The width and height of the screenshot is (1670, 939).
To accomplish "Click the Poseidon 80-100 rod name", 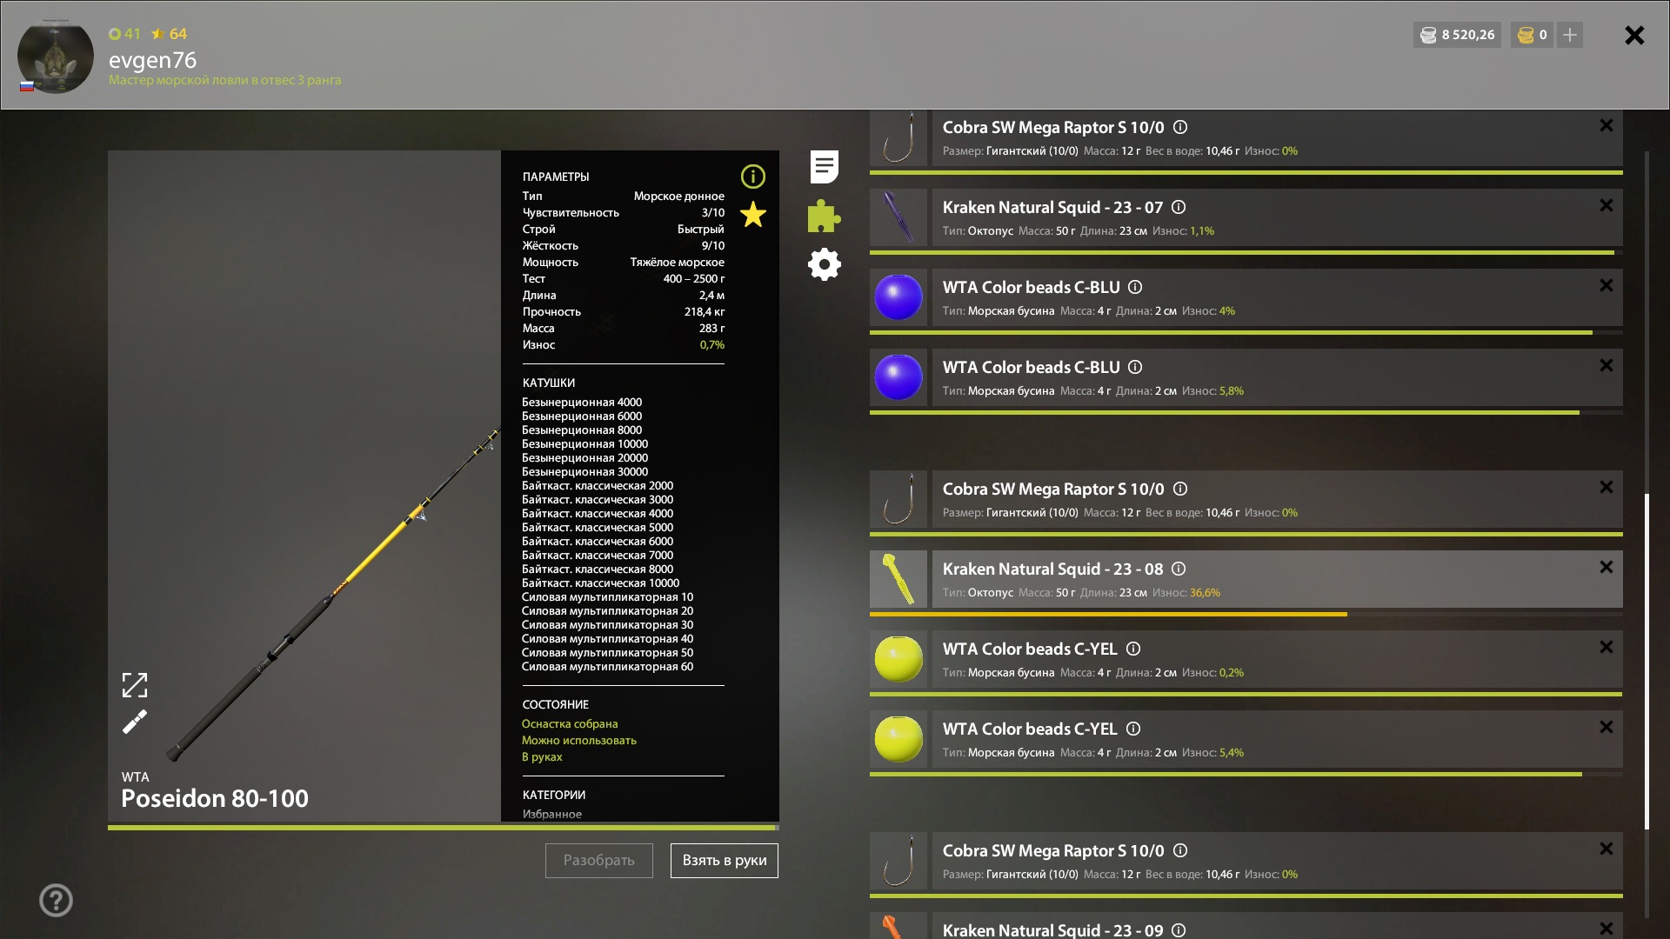I will pos(215,798).
